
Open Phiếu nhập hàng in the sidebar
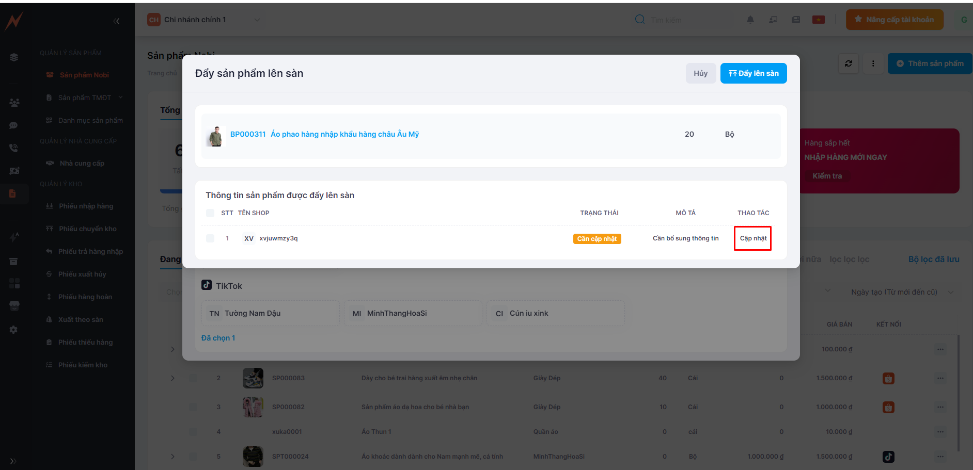(x=86, y=206)
